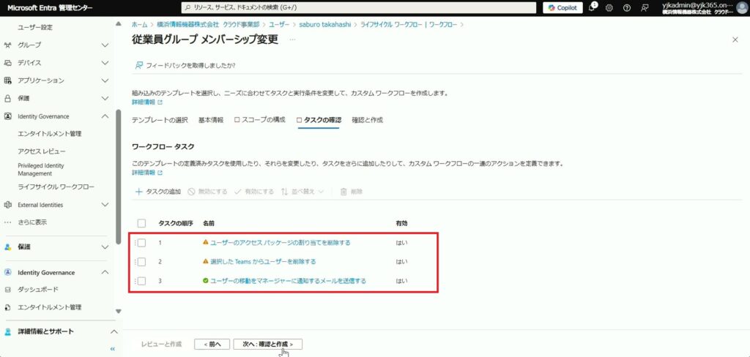The width and height of the screenshot is (750, 357).
Task: Click the groups icon in sidebar
Action: coord(7,45)
